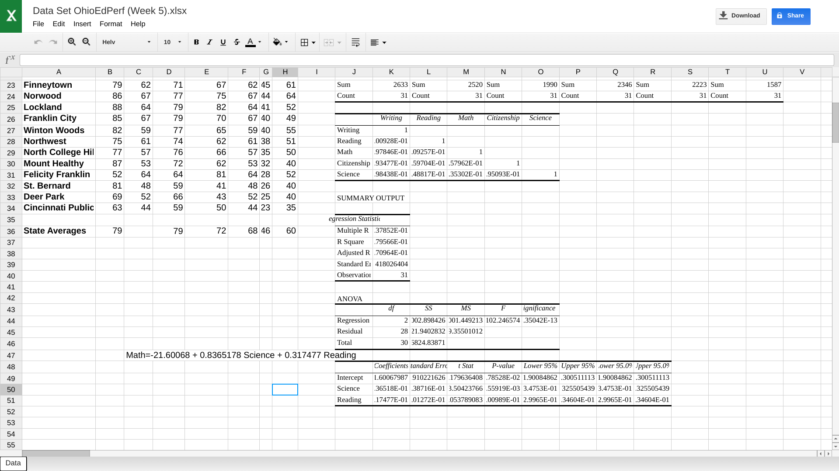
Task: Toggle strikethrough formatting
Action: 237,42
